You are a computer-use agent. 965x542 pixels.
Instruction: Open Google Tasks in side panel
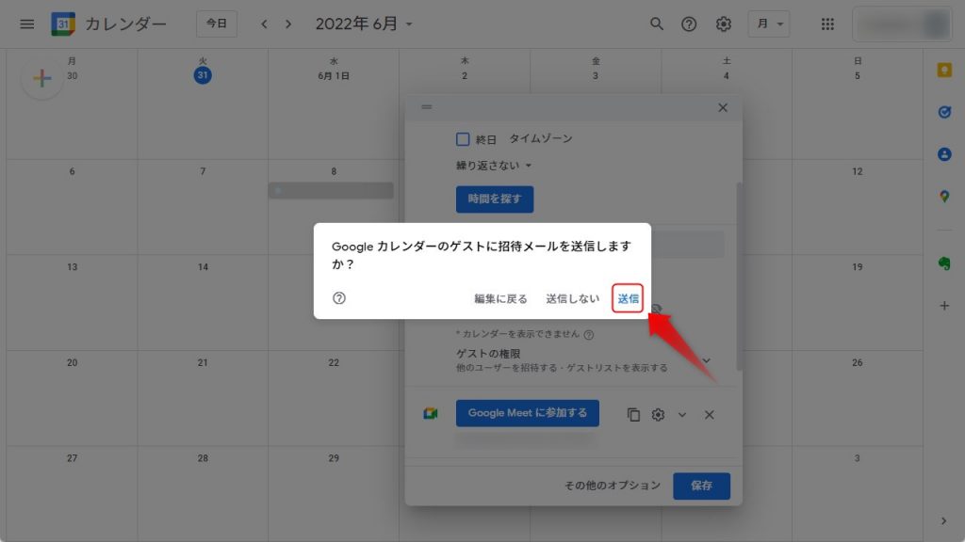tap(944, 112)
